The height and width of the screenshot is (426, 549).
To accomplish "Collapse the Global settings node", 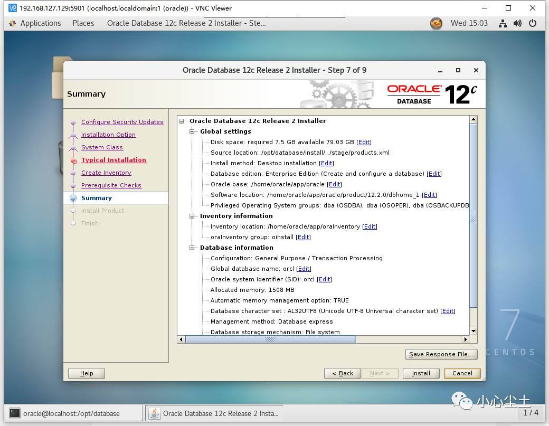I will click(192, 131).
